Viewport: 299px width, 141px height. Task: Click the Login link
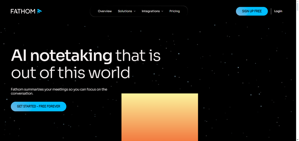(x=278, y=11)
